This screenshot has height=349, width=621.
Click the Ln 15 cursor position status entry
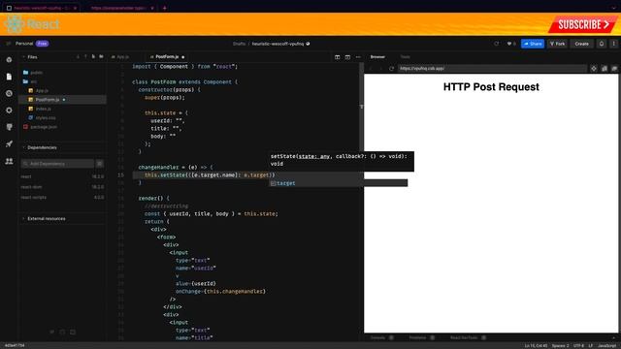(x=536, y=346)
